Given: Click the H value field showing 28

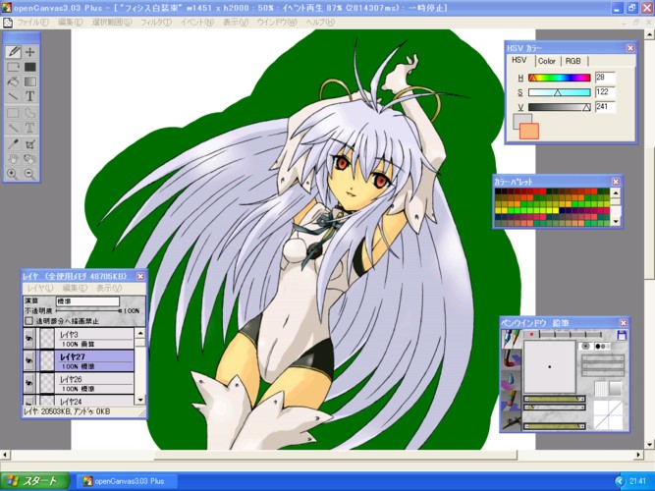Looking at the screenshot, I should 605,78.
